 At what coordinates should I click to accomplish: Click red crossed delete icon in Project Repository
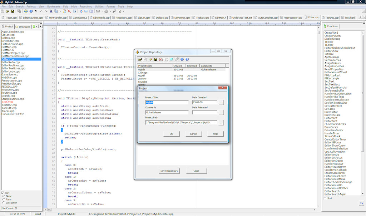point(161,60)
